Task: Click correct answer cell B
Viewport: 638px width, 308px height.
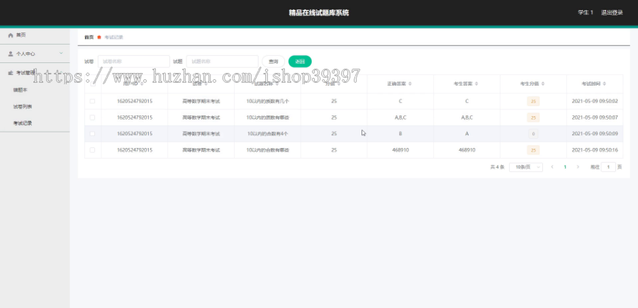Action: (x=401, y=134)
